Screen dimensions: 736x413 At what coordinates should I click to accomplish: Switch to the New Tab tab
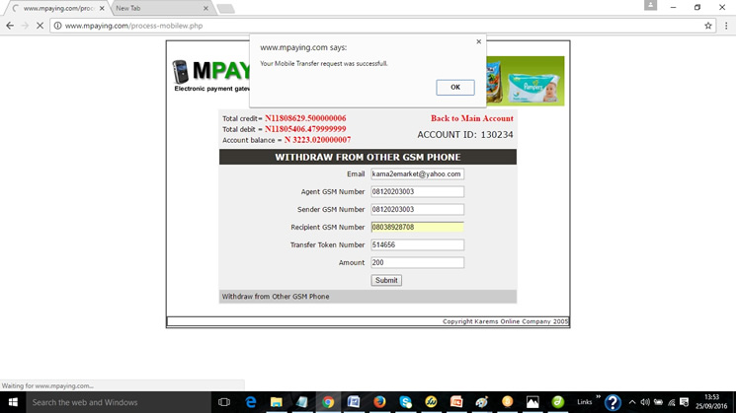coord(148,8)
